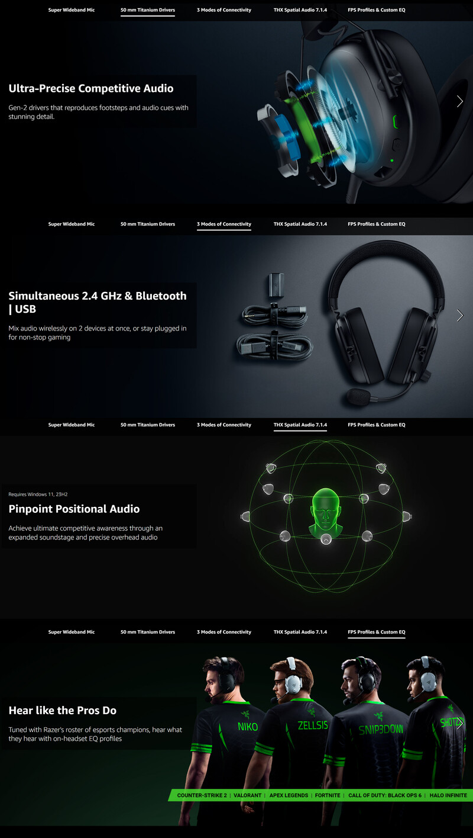Click FORTNITE in the green game banner
Screen dimensions: 473x838
click(x=328, y=795)
